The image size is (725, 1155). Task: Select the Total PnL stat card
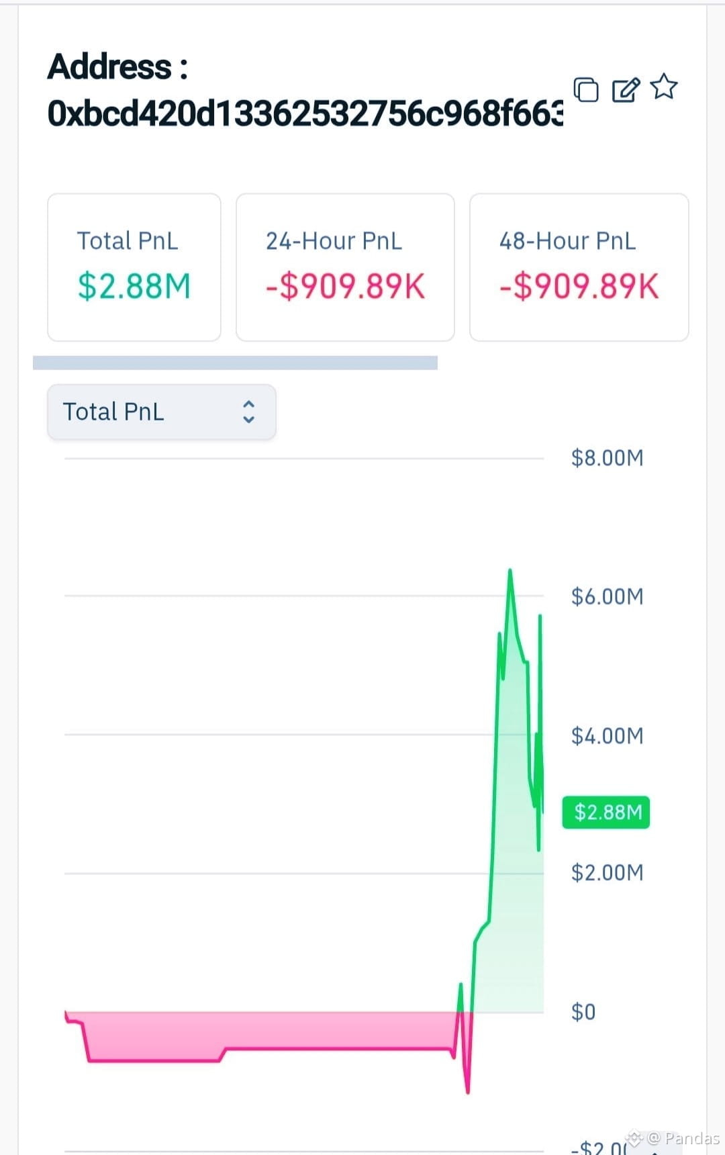click(134, 267)
